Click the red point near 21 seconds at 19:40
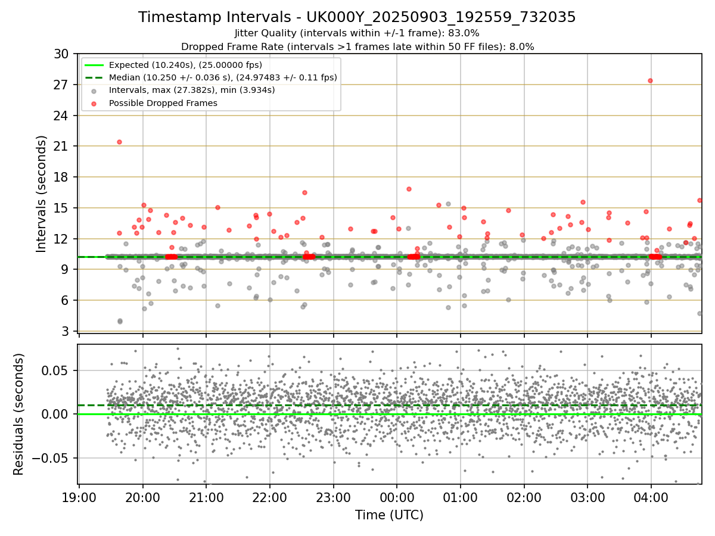Screen dimensions: 715x536 (119, 142)
